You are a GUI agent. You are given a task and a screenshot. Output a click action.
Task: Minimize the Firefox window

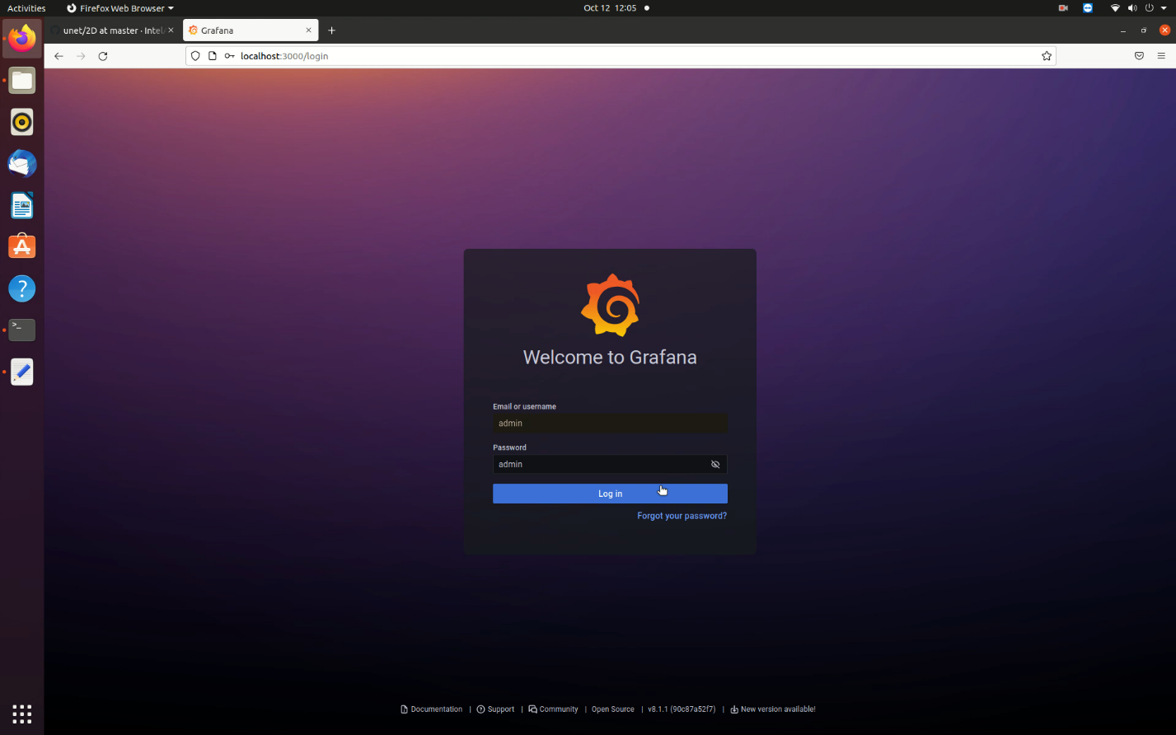pyautogui.click(x=1123, y=30)
